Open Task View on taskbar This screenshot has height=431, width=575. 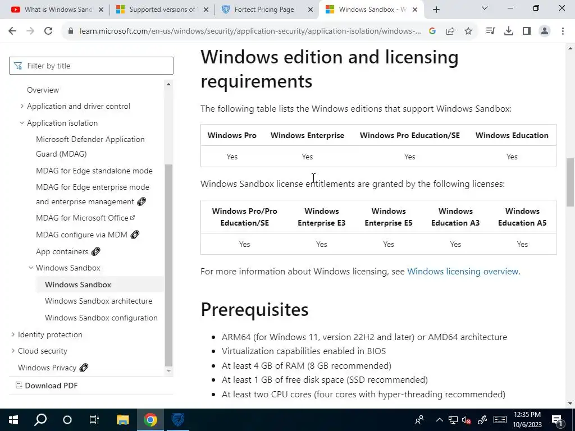[x=94, y=420]
